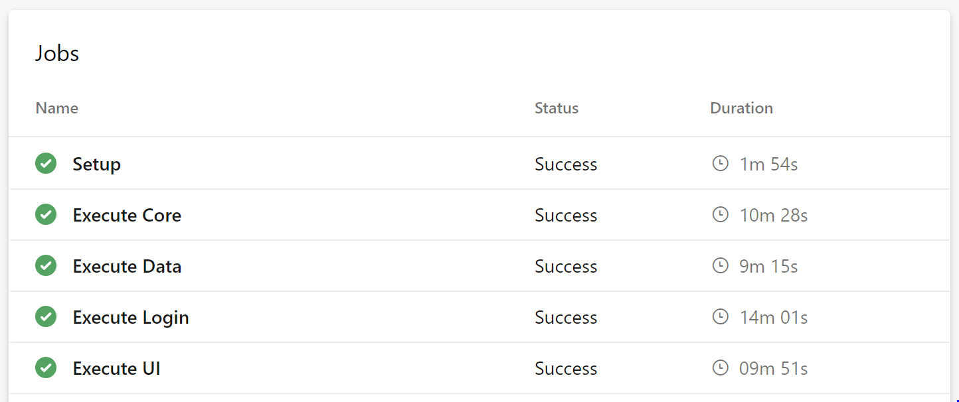Sort jobs by the Name column header

tap(57, 108)
